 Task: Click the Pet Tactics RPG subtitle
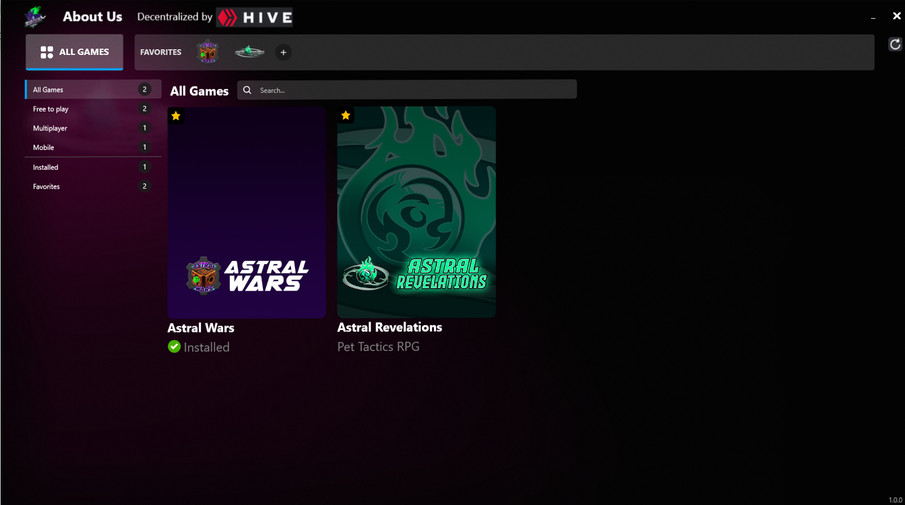(x=378, y=346)
